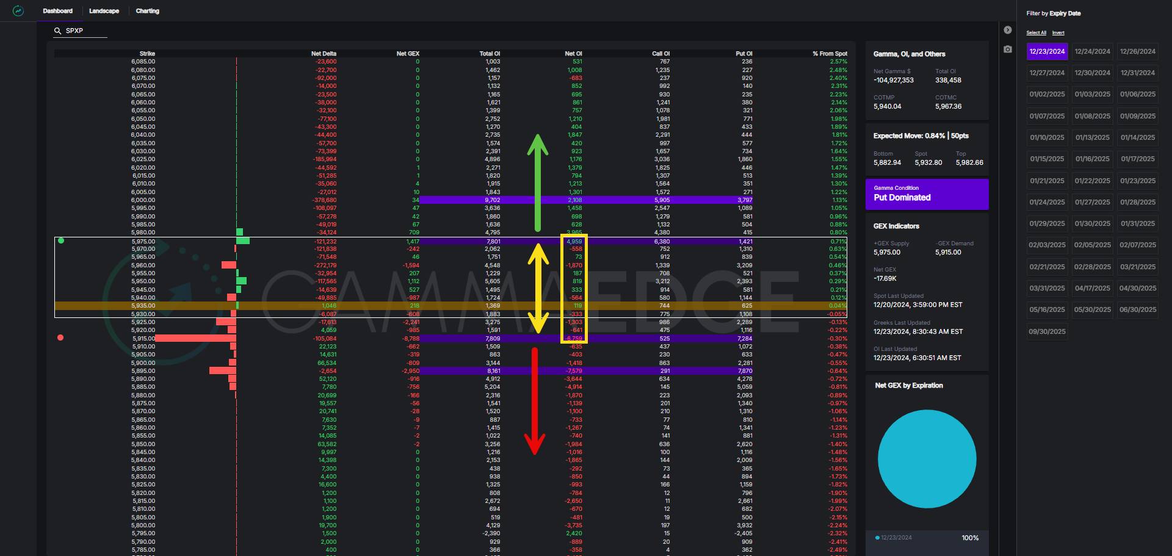Screen dimensions: 1172x556
Task: Click the search magnifier icon
Action: point(58,31)
